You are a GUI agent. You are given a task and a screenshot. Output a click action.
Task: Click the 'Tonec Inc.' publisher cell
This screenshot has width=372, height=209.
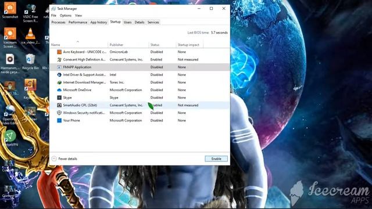pos(117,82)
